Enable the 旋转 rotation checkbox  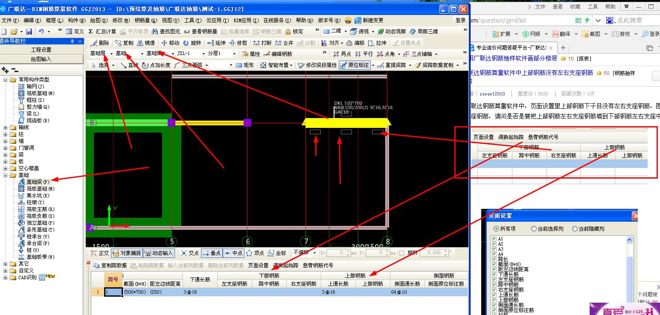coord(402,253)
